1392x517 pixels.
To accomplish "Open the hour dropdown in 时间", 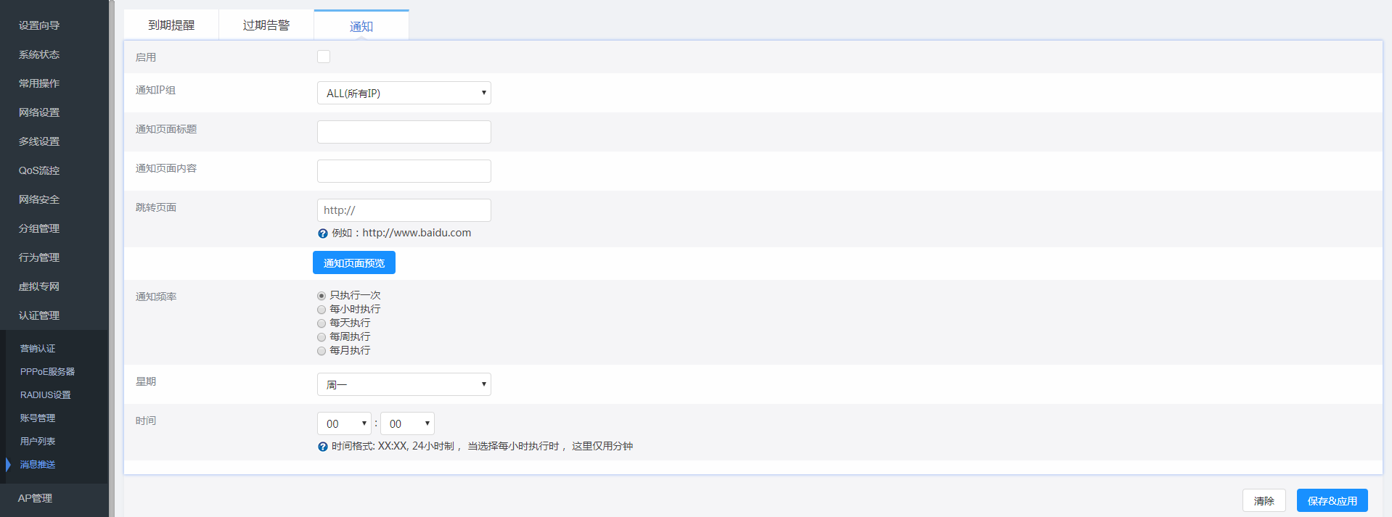I will [x=344, y=423].
